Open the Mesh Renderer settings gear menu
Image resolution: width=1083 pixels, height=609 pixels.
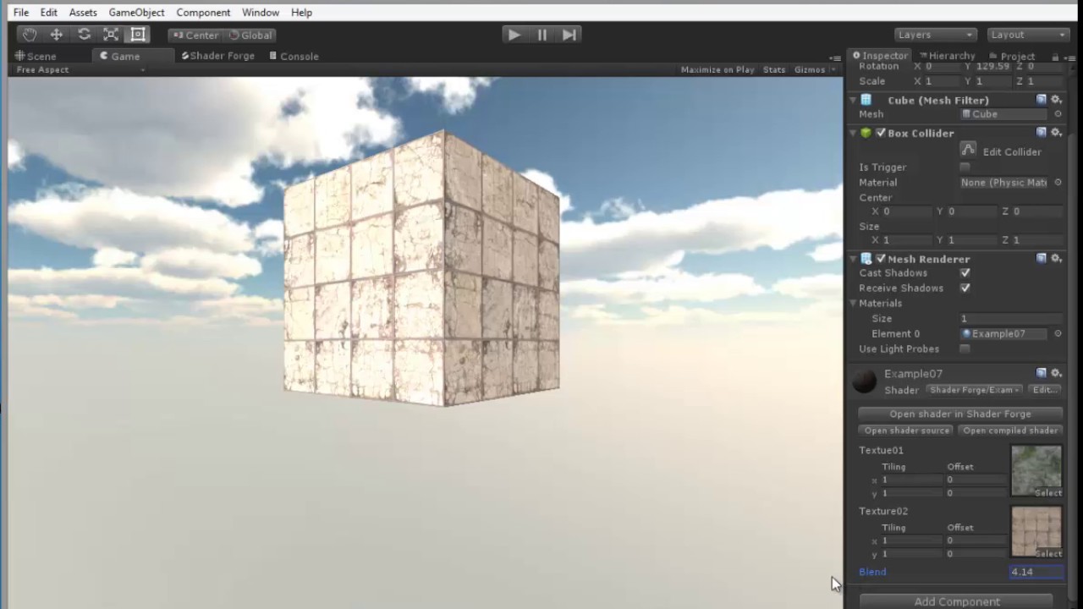click(1056, 259)
